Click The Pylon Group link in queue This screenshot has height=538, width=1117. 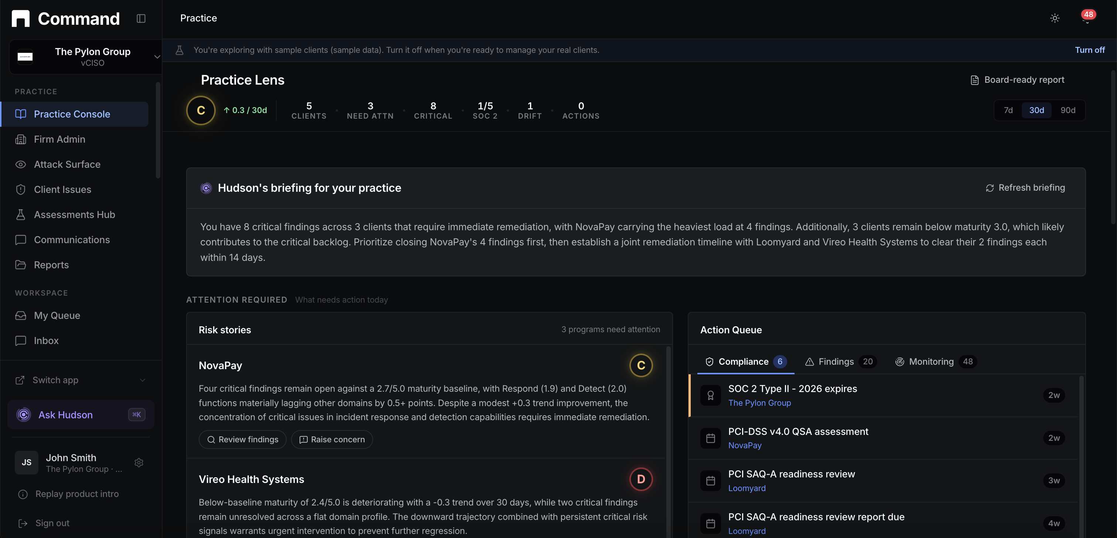759,403
